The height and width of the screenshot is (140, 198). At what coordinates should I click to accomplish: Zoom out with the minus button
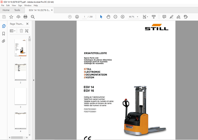[115, 17]
